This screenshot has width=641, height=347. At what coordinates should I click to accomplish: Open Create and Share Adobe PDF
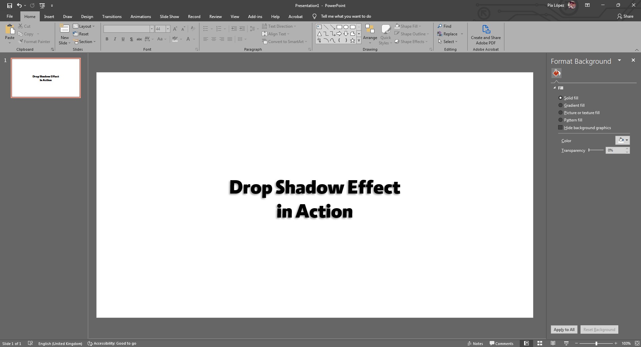click(x=485, y=33)
